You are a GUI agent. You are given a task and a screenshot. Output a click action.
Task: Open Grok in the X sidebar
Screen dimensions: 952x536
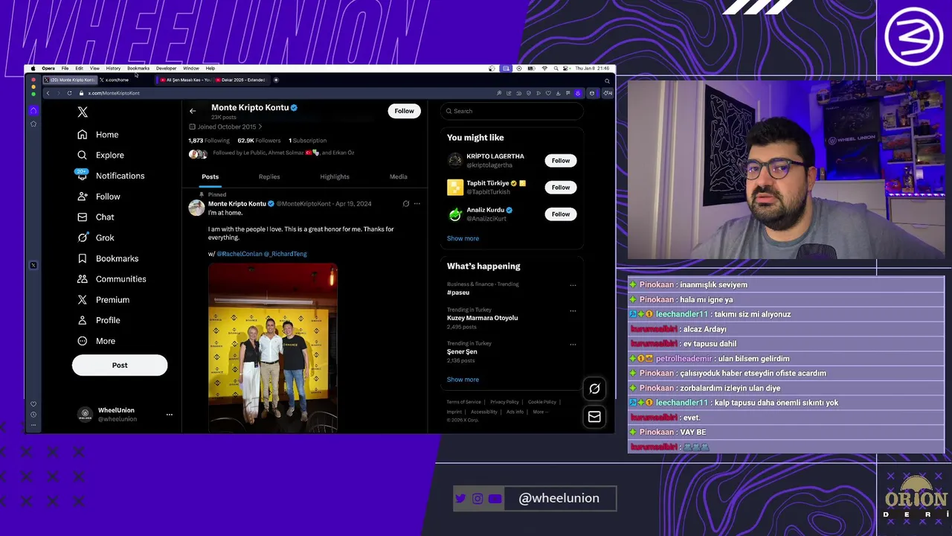(96, 238)
